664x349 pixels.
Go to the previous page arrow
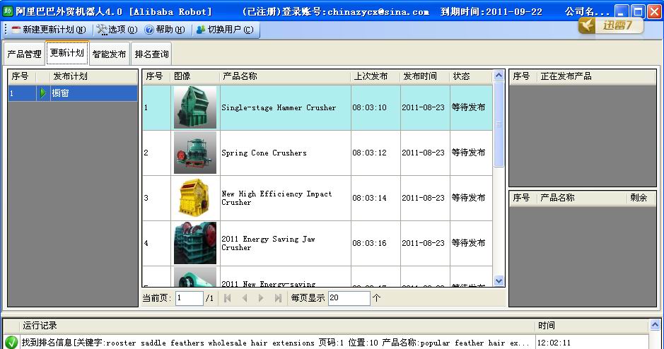[245, 298]
